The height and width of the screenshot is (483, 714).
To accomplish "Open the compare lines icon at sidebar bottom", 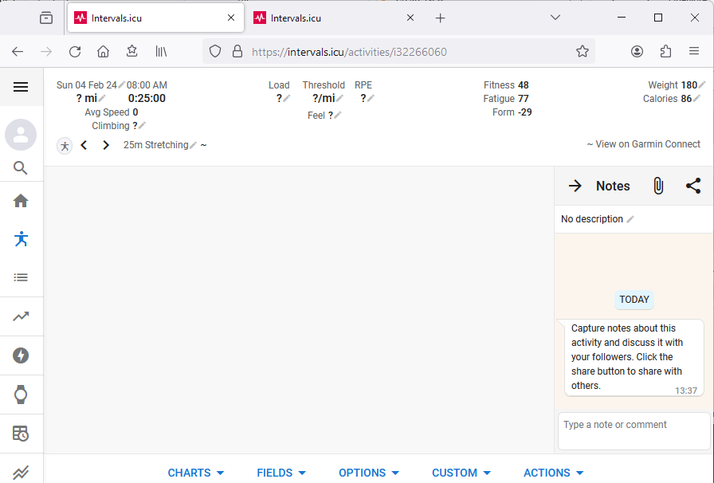I will [21, 473].
